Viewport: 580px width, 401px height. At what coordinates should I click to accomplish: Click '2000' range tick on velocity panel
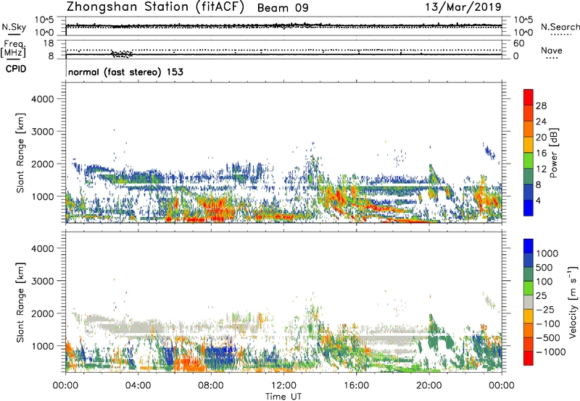coord(43,313)
